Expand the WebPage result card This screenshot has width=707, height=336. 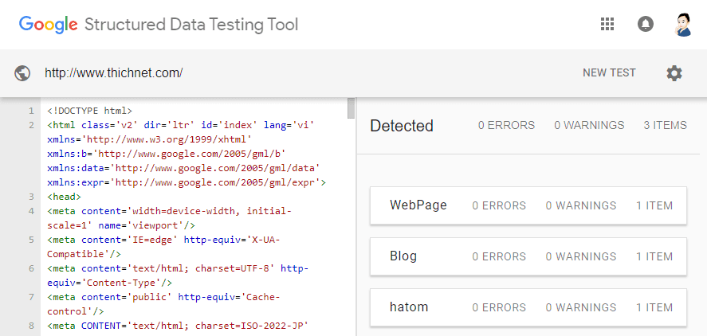pyautogui.click(x=528, y=205)
